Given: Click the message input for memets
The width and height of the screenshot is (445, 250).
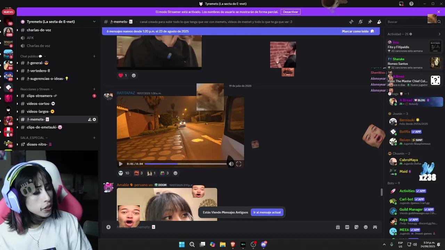Looking at the screenshot, I should pos(222,227).
